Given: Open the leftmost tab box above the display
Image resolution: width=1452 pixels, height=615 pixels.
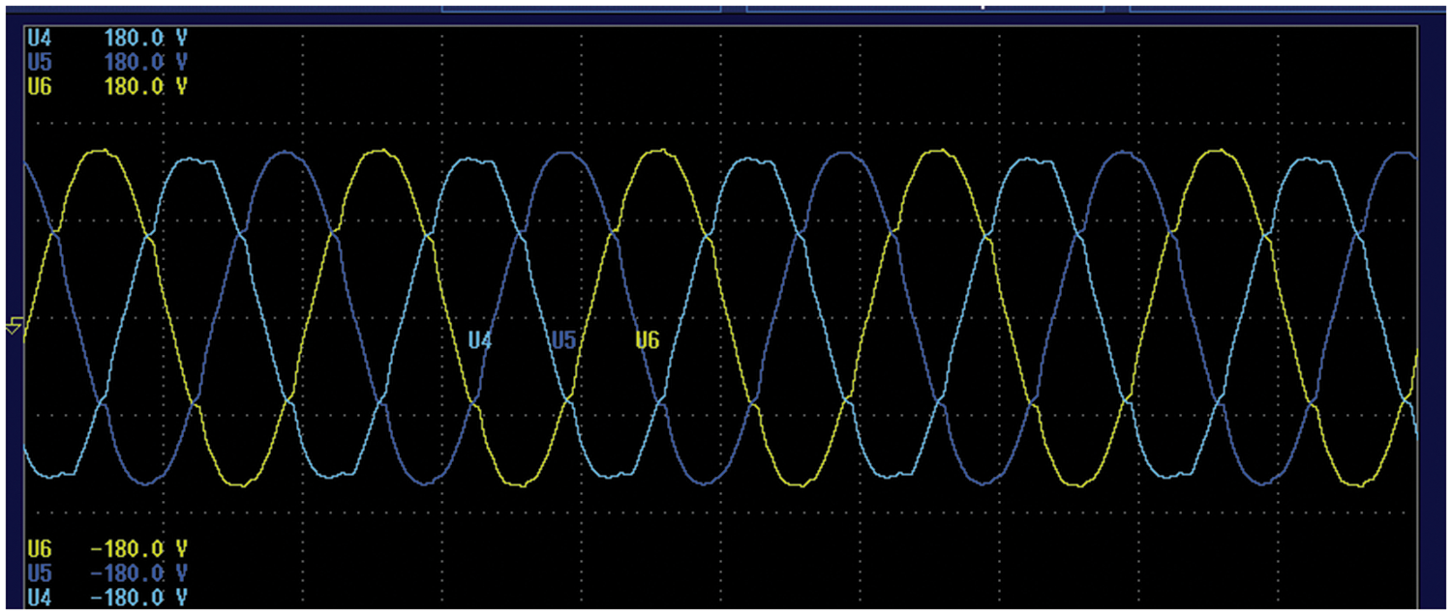Looking at the screenshot, I should point(581,6).
